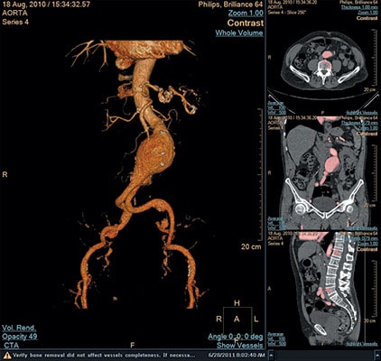Adjust the Opacity 49 setting
Image resolution: width=381 pixels, height=361 pixels.
pos(20,337)
